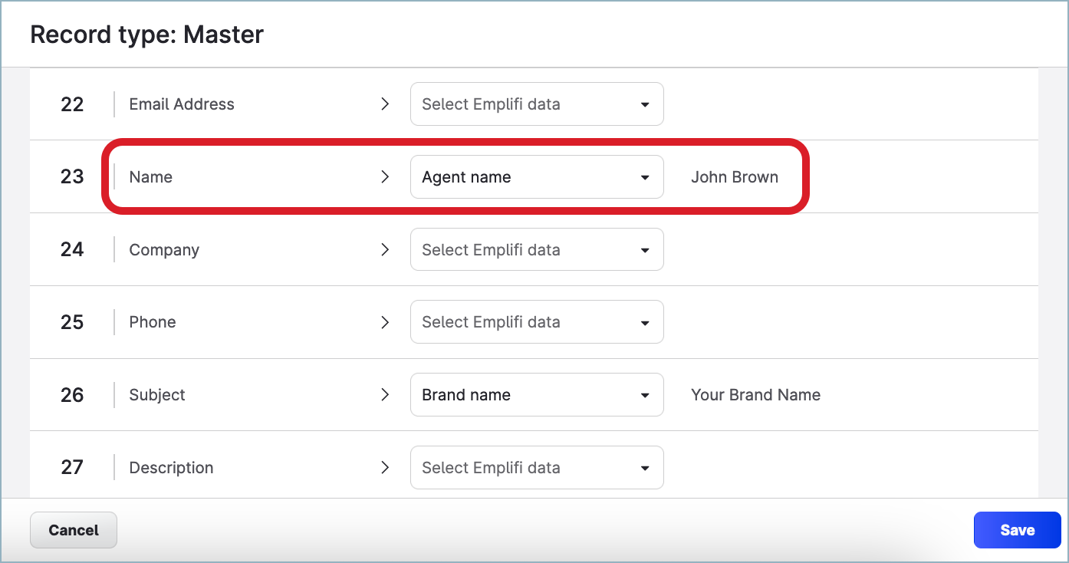Click the Save button
1069x563 pixels.
(x=1017, y=529)
